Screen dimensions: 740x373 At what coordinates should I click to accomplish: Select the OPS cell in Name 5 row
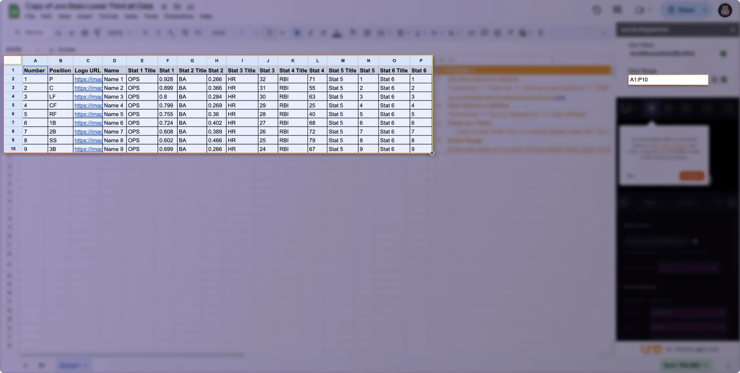pyautogui.click(x=142, y=114)
